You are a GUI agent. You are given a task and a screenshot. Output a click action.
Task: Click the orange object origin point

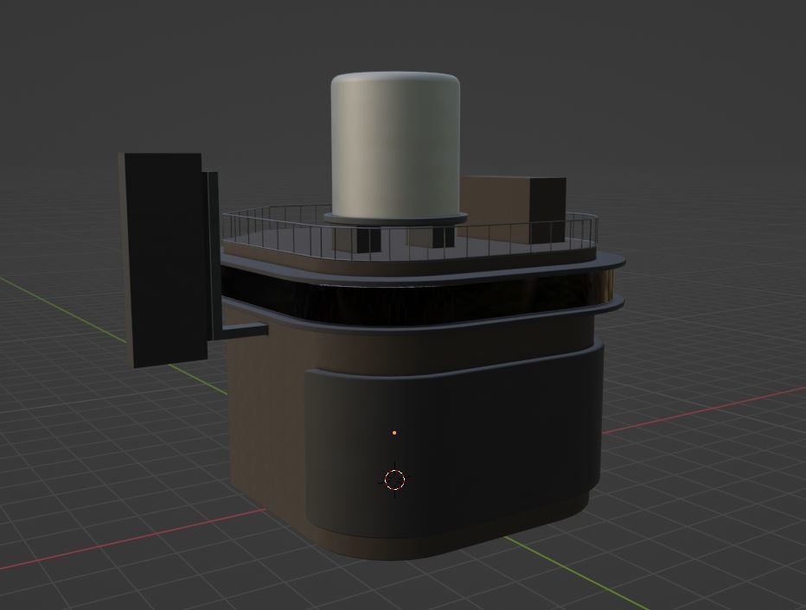pyautogui.click(x=394, y=431)
